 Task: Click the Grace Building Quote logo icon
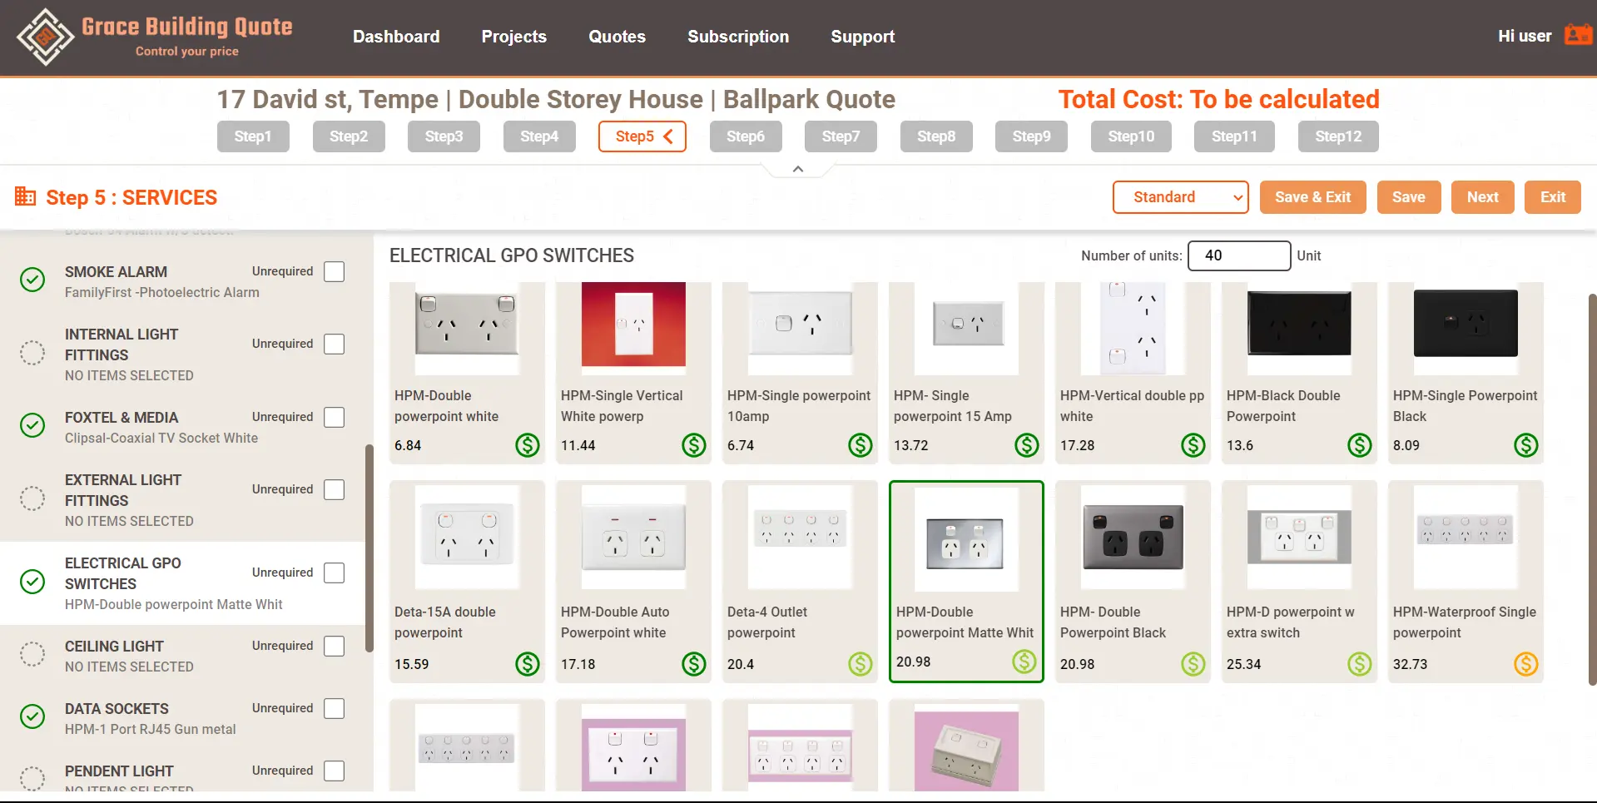(x=45, y=37)
